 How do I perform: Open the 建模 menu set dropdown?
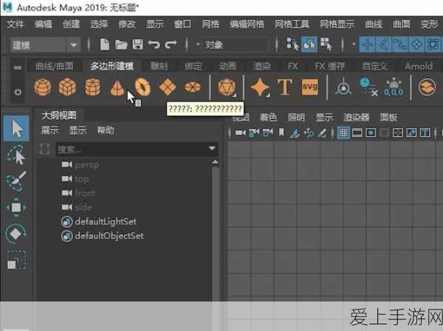click(46, 45)
